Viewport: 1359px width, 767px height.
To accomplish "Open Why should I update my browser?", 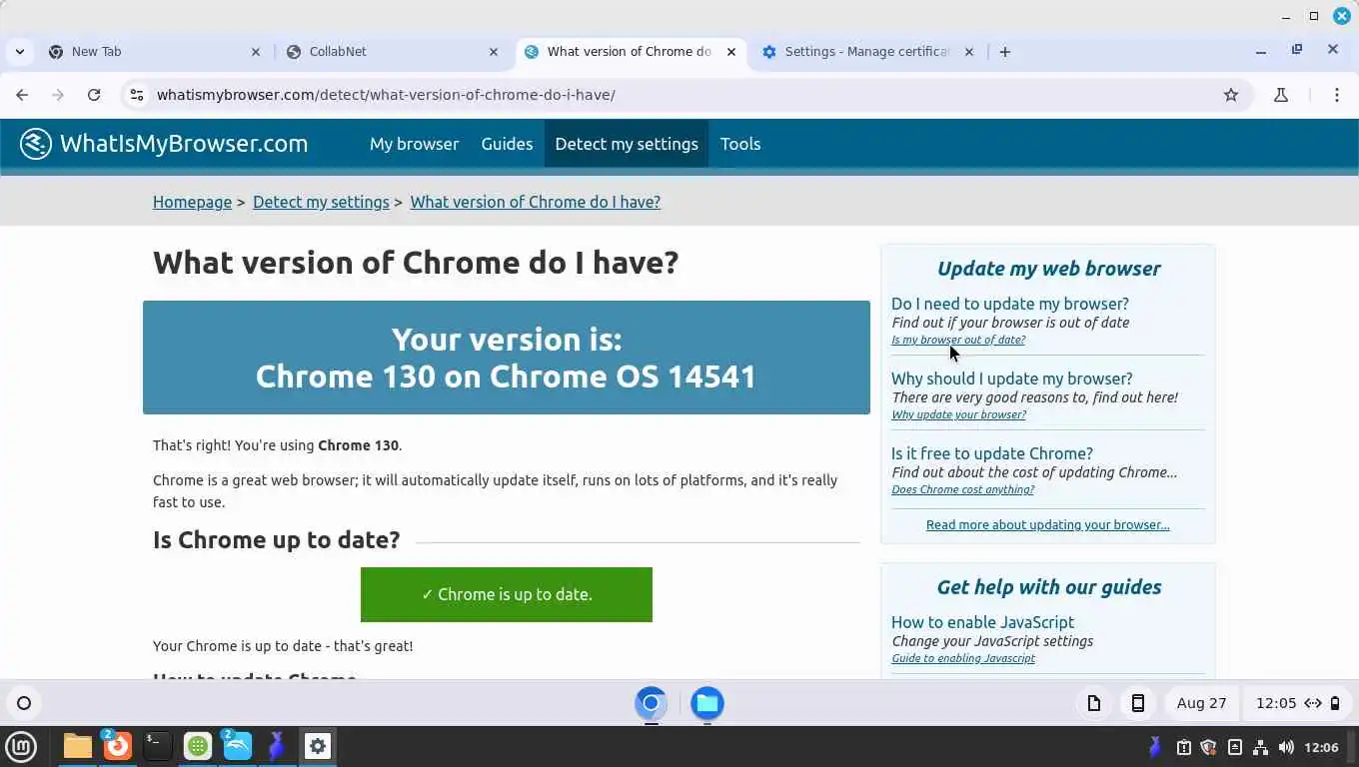I will tap(1012, 379).
